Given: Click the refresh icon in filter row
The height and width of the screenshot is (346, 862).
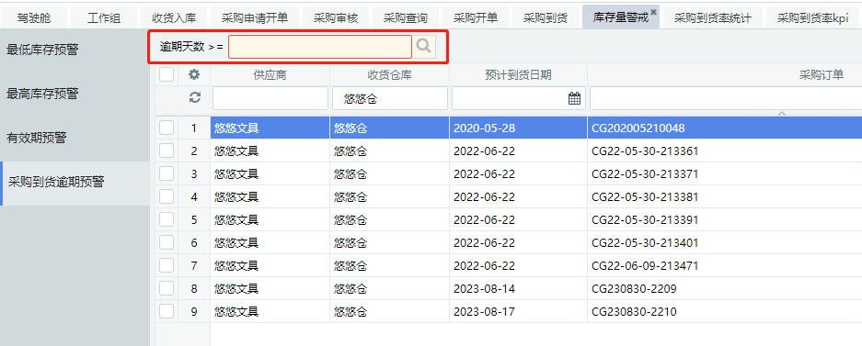Looking at the screenshot, I should coord(194,97).
